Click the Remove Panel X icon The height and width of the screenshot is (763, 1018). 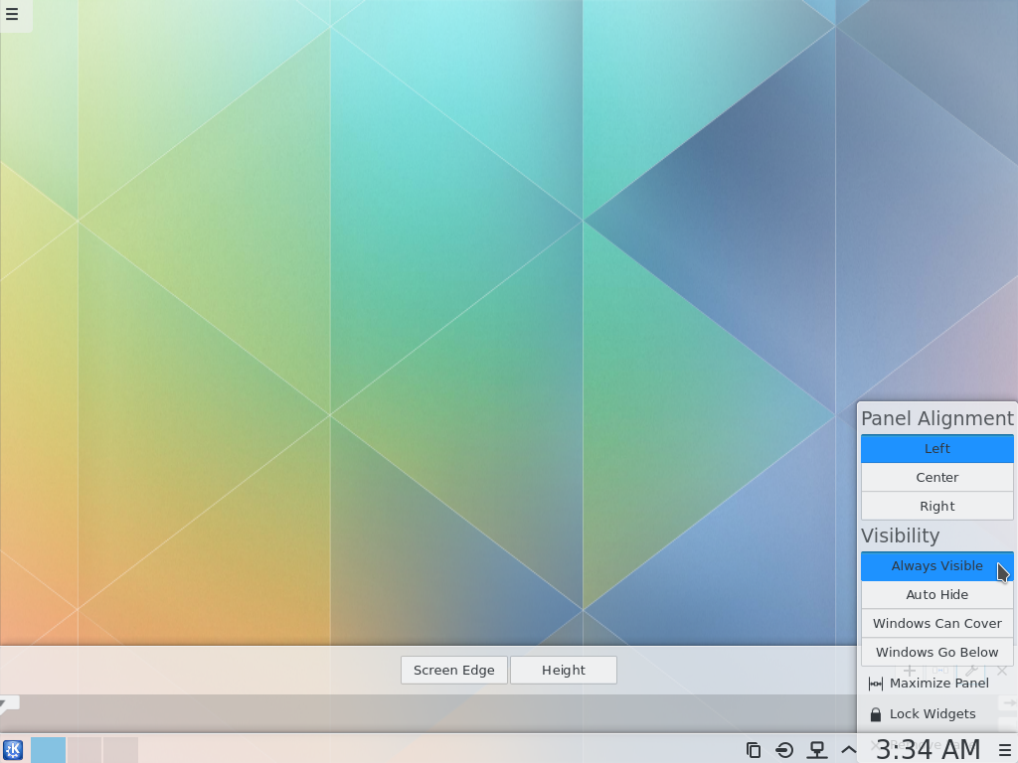pos(1002,671)
